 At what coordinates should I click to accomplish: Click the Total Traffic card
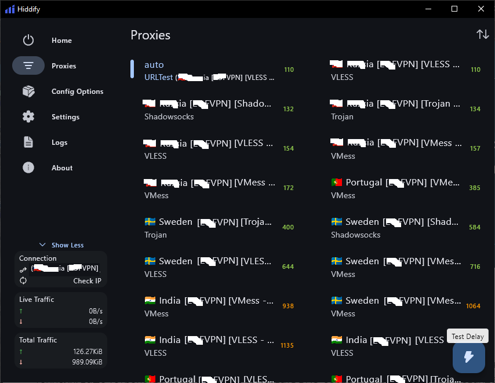[61, 351]
